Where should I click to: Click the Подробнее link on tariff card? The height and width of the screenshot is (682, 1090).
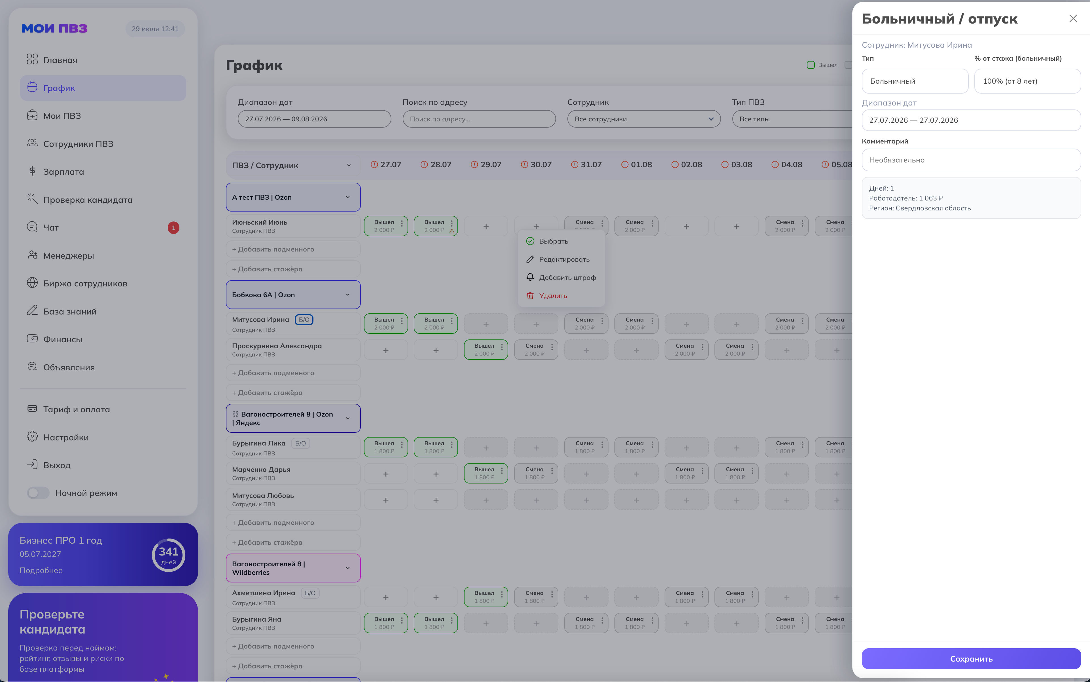41,571
